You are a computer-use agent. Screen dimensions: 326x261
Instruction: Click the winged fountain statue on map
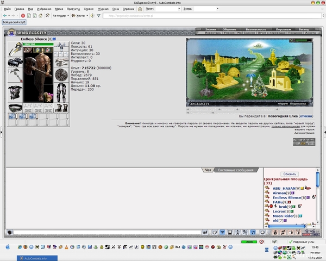point(251,79)
